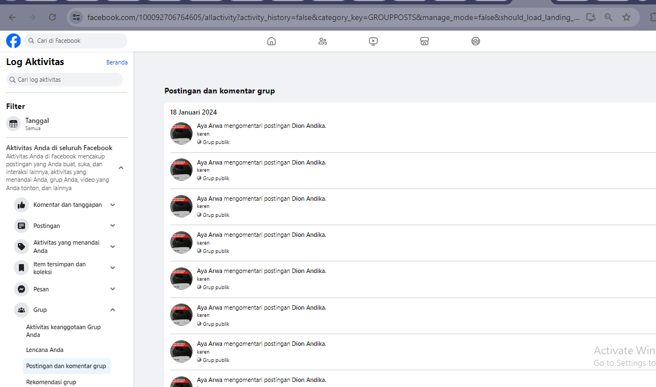The height and width of the screenshot is (387, 656).
Task: Expand Komentar dan tanggapan chevron
Action: pyautogui.click(x=112, y=205)
